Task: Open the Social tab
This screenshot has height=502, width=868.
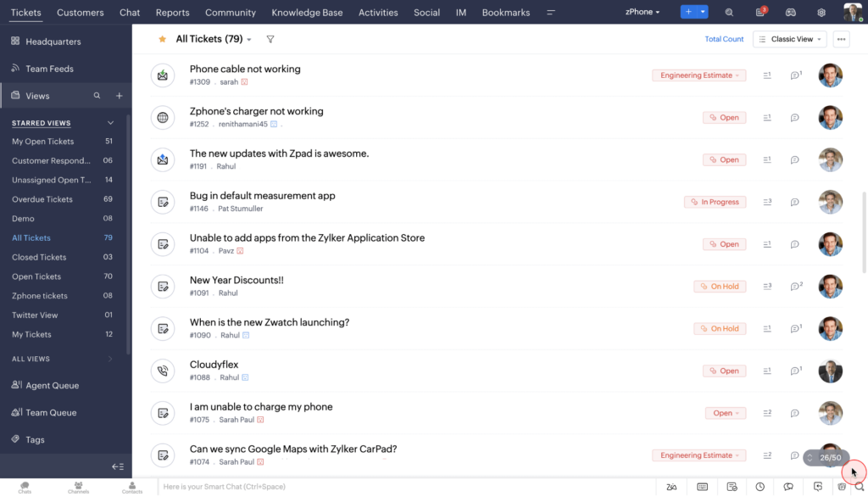Action: 427,12
